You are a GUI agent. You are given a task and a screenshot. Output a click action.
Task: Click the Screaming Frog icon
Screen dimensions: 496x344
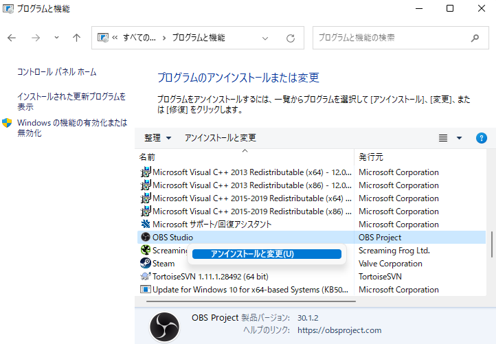(146, 250)
